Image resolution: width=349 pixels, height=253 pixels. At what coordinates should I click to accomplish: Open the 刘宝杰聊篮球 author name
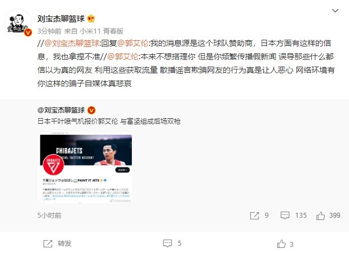(61, 18)
